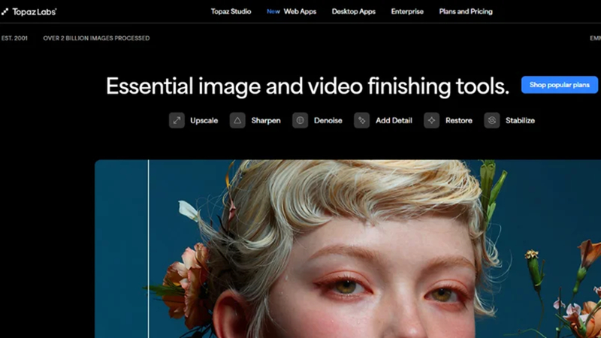The height and width of the screenshot is (338, 601).
Task: Click the Restore label
Action: (x=459, y=121)
